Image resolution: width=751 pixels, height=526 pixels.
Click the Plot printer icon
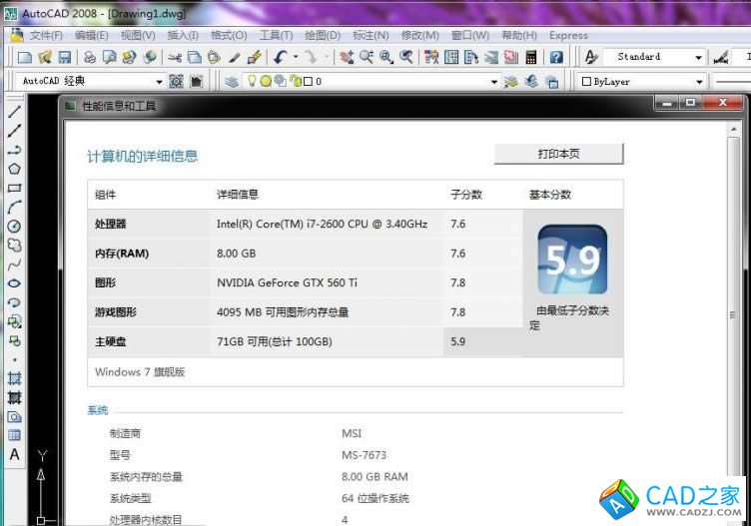tap(90, 58)
